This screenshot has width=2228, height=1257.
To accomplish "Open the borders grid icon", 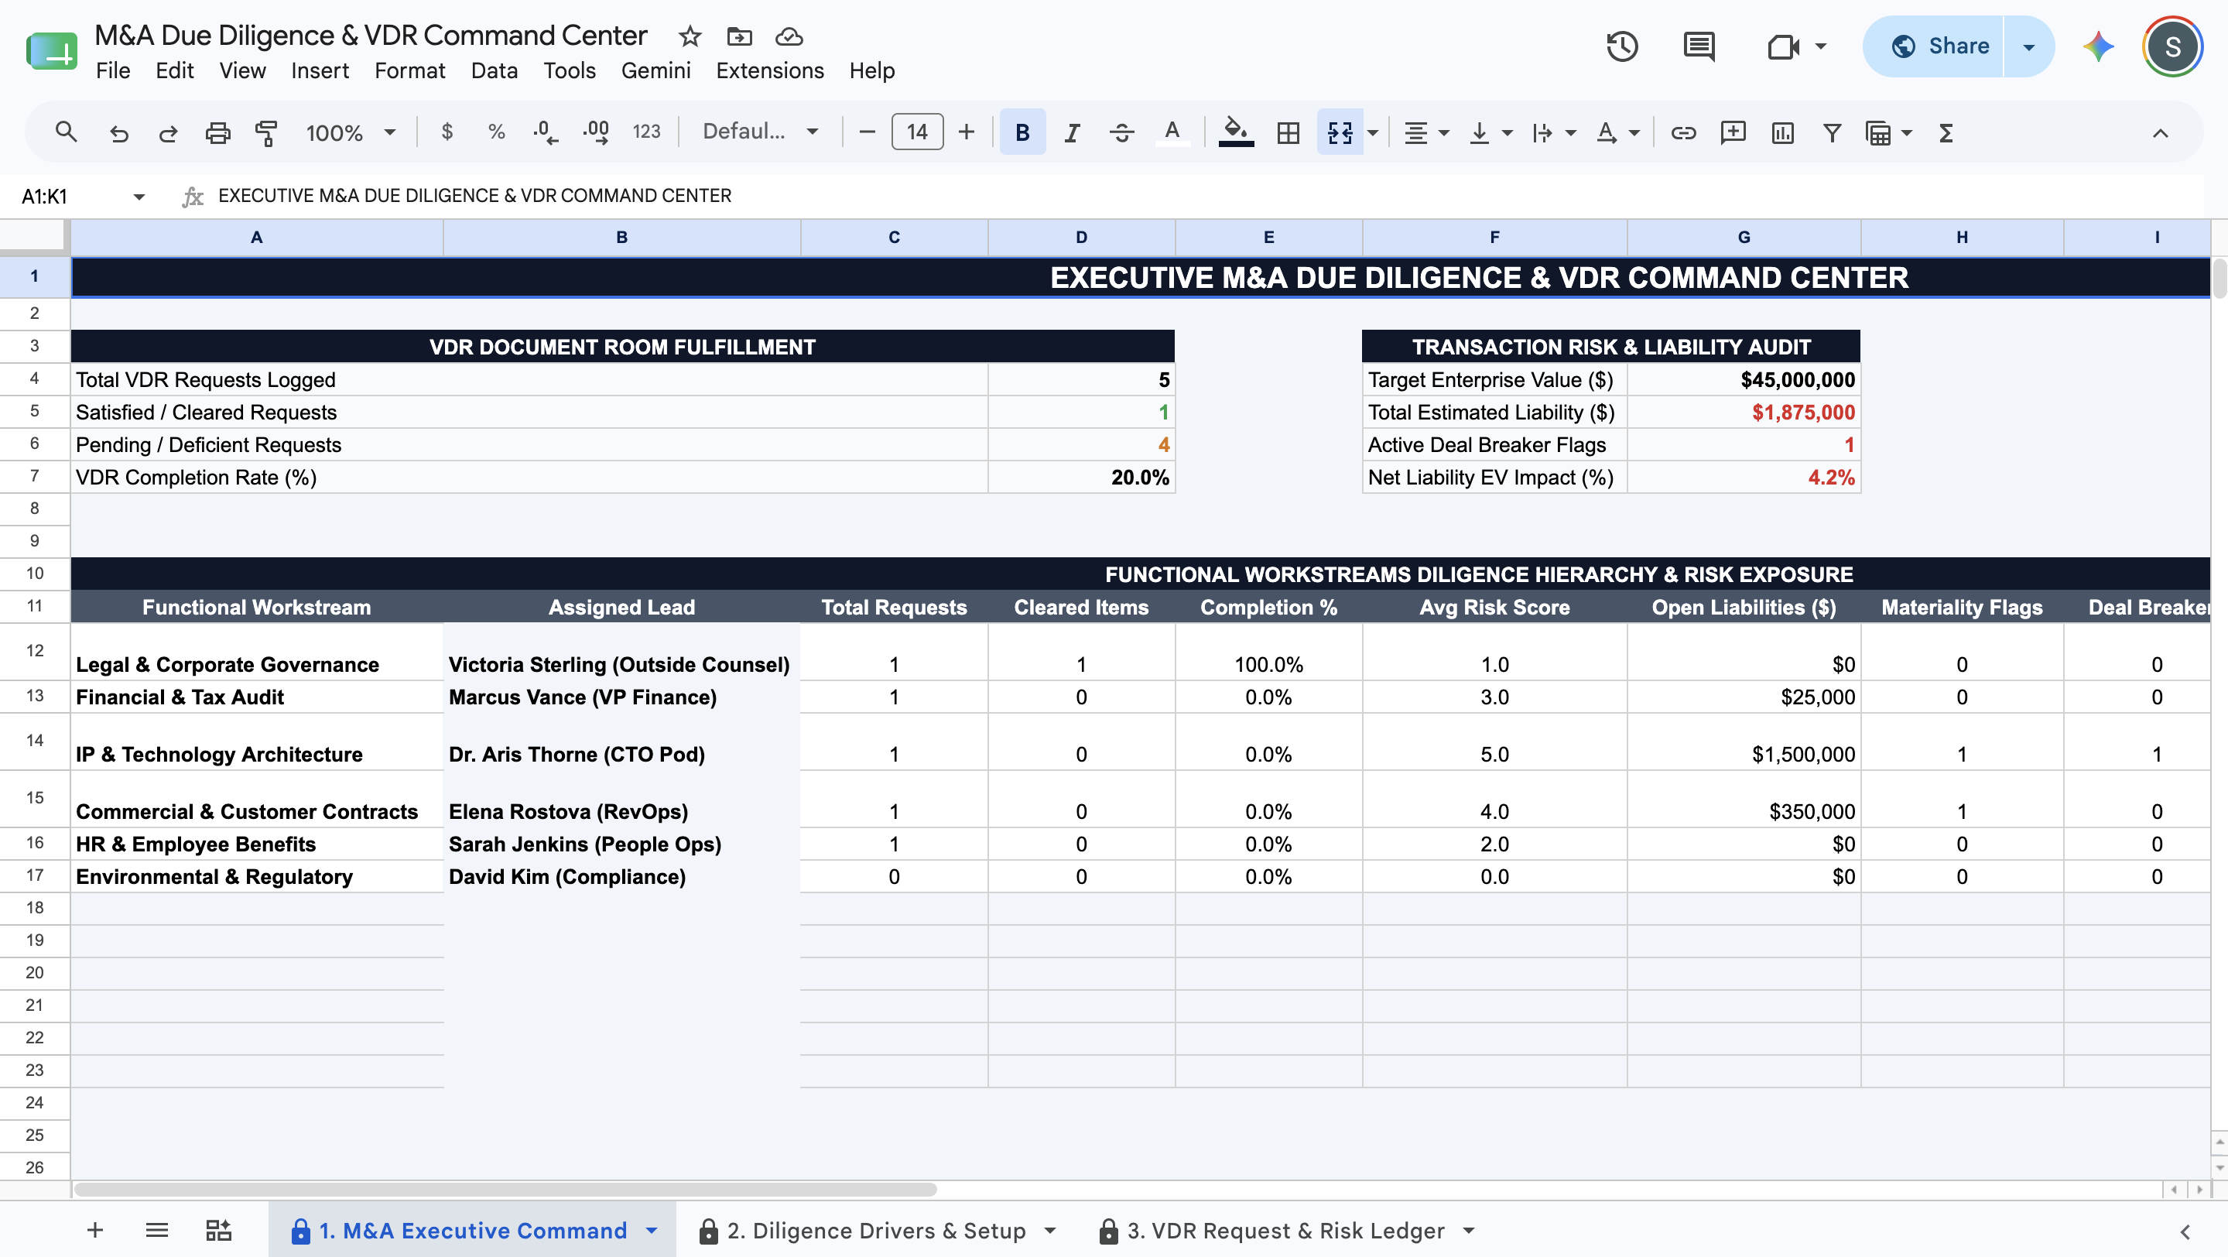I will (x=1288, y=132).
